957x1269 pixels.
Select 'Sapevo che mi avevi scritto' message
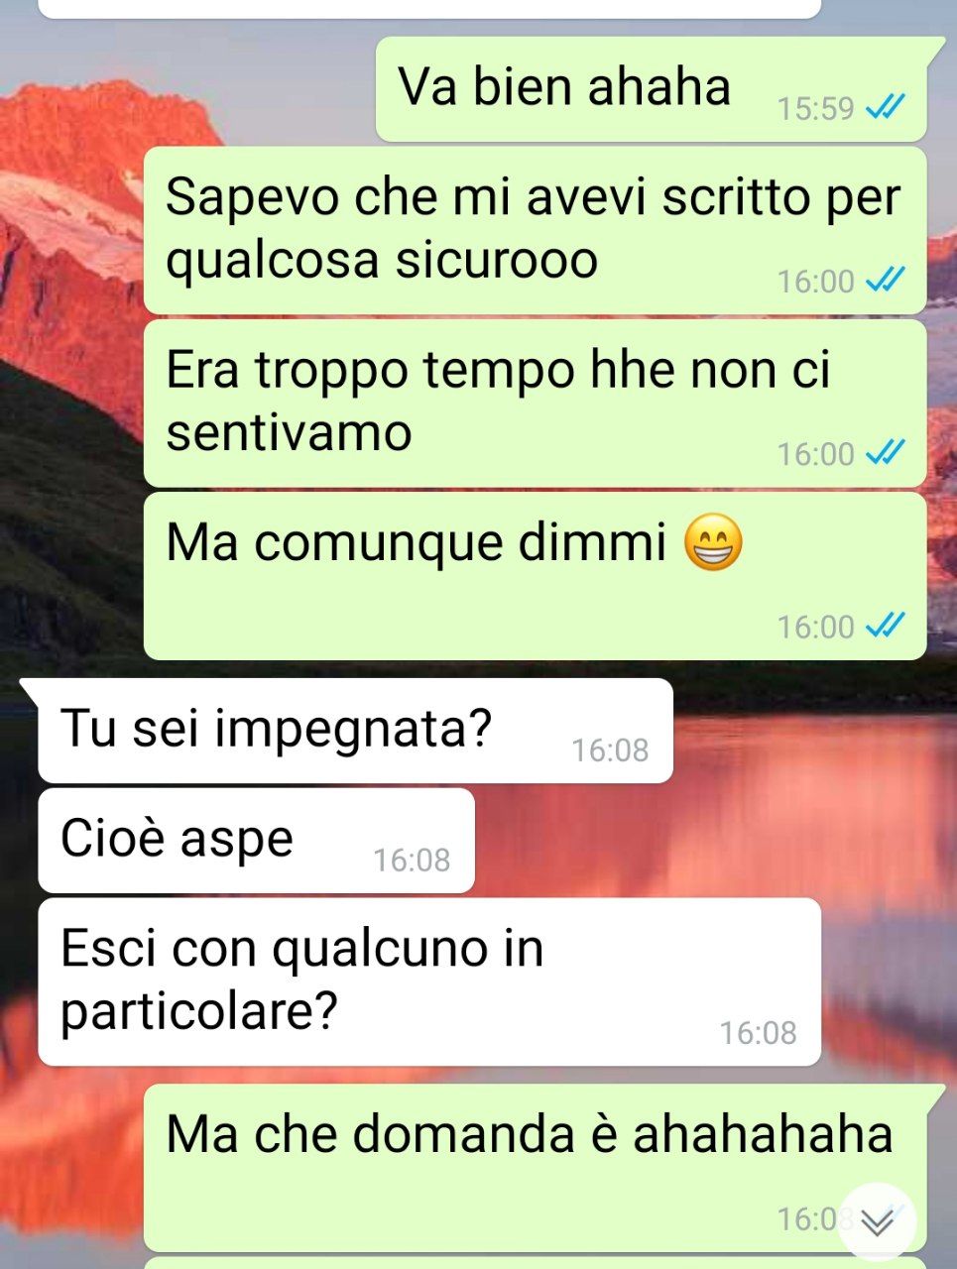point(536,230)
